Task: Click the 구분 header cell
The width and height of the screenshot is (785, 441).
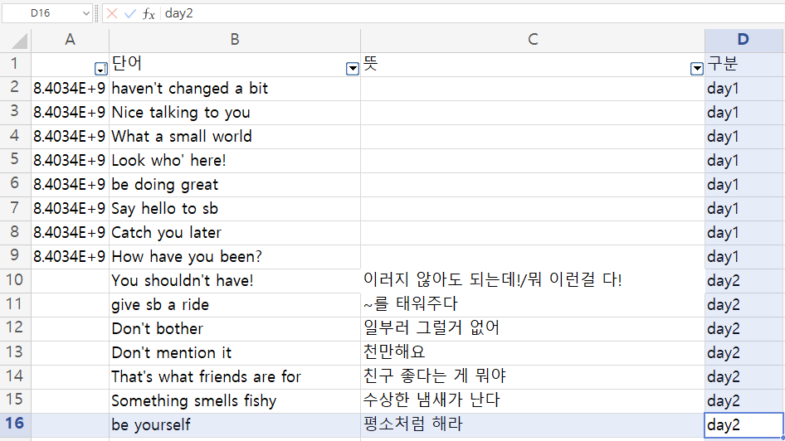Action: [x=744, y=64]
